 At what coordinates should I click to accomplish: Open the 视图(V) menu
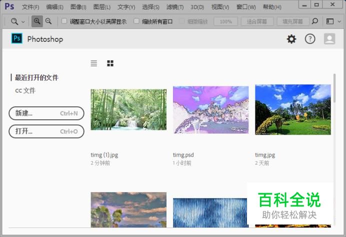coord(220,7)
